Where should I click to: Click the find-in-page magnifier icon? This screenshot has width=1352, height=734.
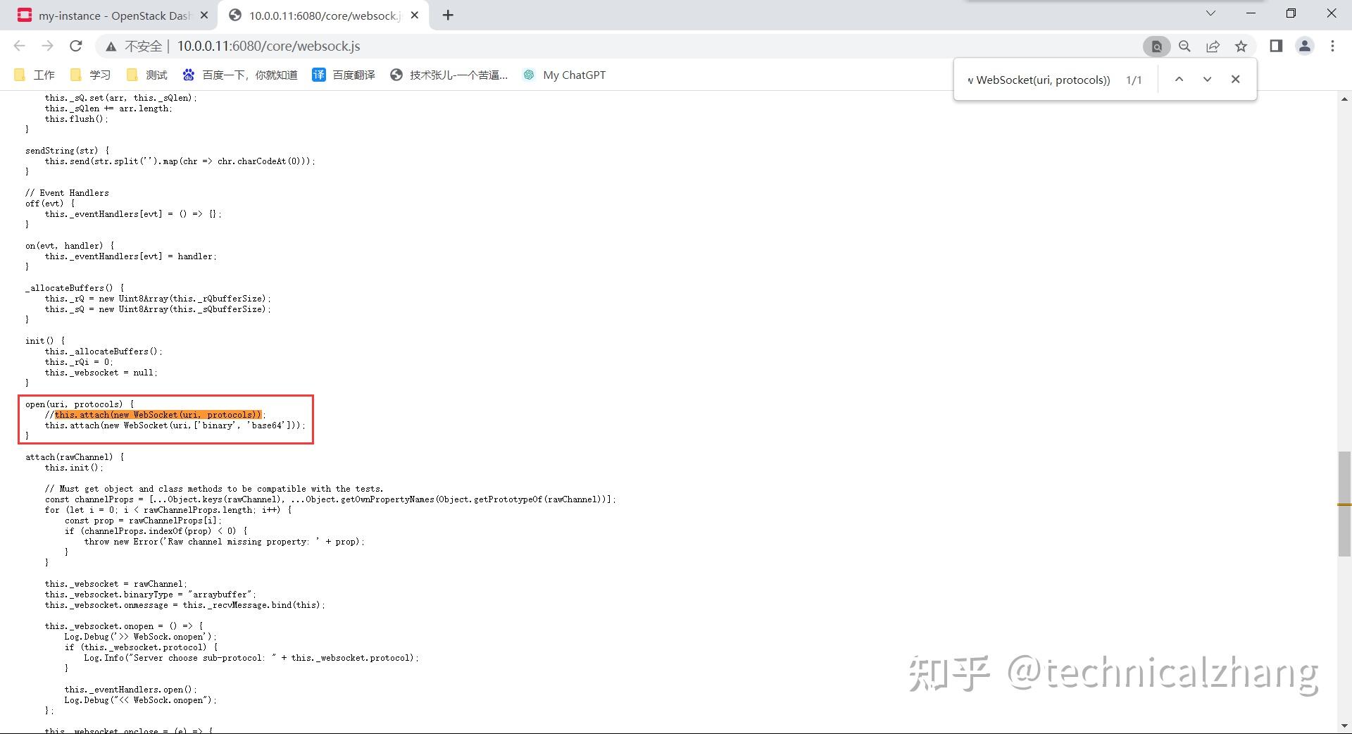coord(1184,46)
